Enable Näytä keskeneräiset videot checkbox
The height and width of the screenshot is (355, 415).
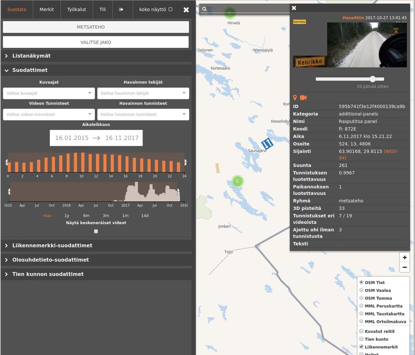point(96,231)
